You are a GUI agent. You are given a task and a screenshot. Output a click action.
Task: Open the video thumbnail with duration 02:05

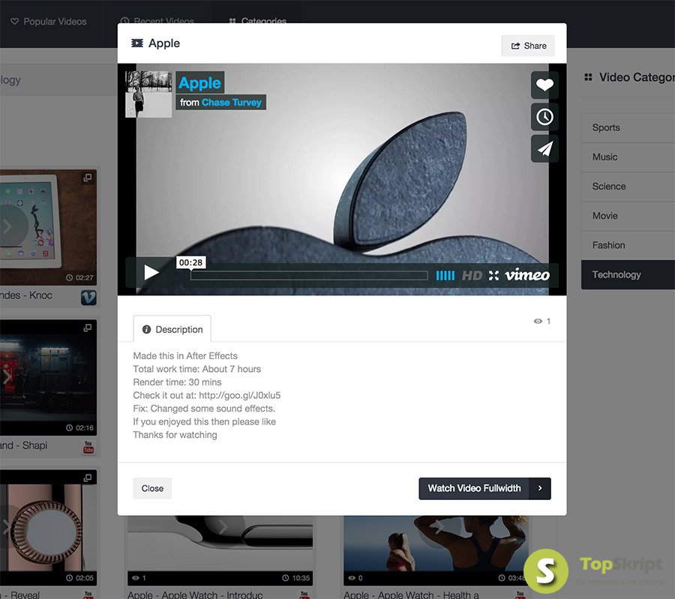point(48,527)
